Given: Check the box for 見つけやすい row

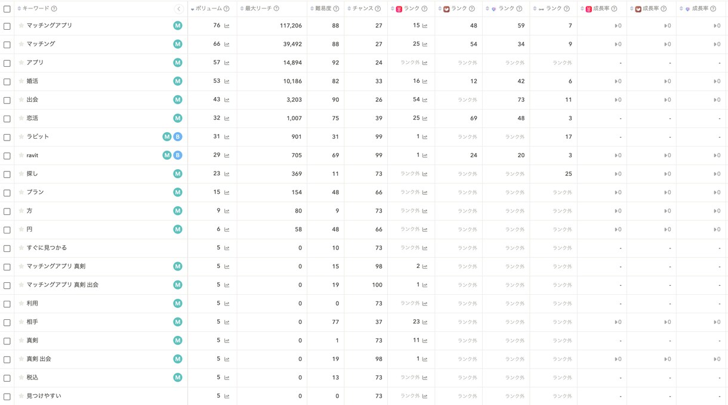Looking at the screenshot, I should pyautogui.click(x=7, y=397).
